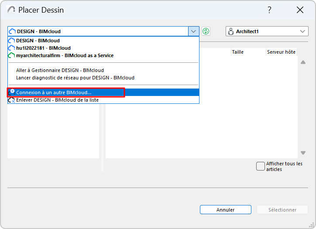Click the user icon in the Architect1 field
The image size is (316, 229).
click(x=231, y=31)
